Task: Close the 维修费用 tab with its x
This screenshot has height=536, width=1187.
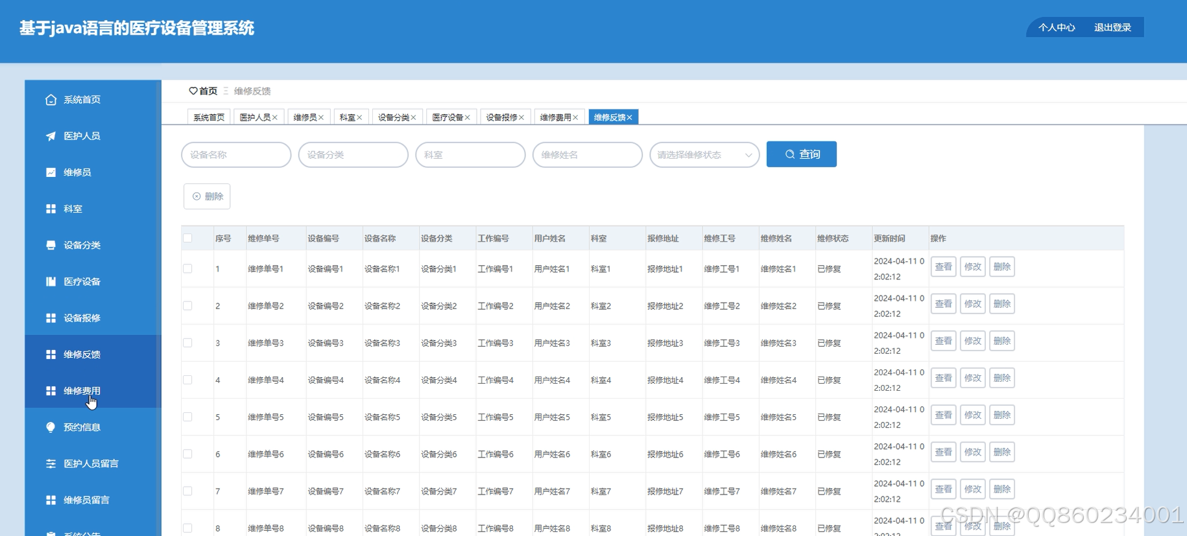Action: coord(575,117)
